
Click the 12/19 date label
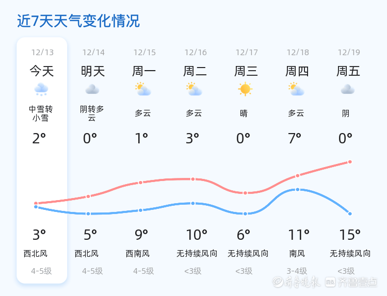tap(349, 52)
